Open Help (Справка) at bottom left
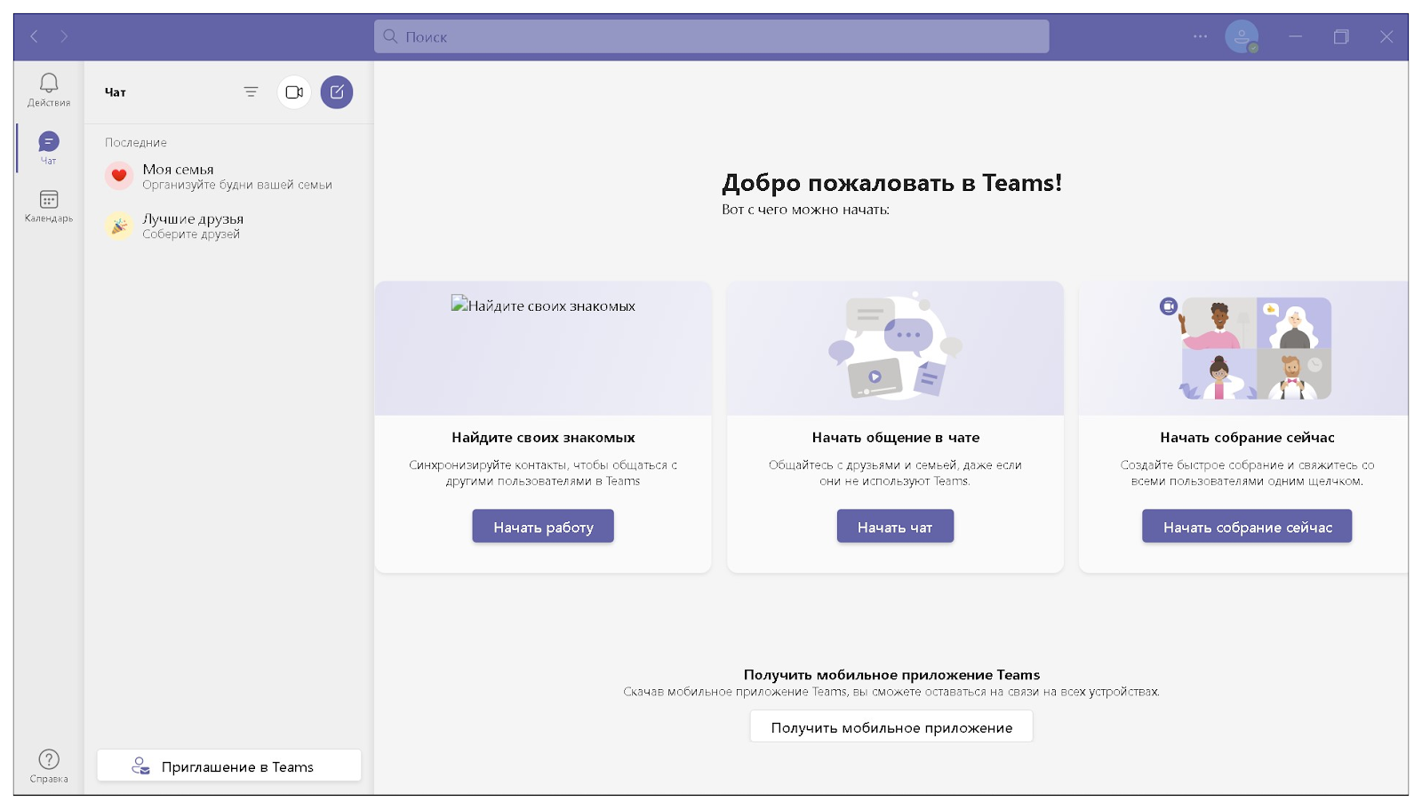Viewport: 1422px width, 809px height. click(x=49, y=765)
